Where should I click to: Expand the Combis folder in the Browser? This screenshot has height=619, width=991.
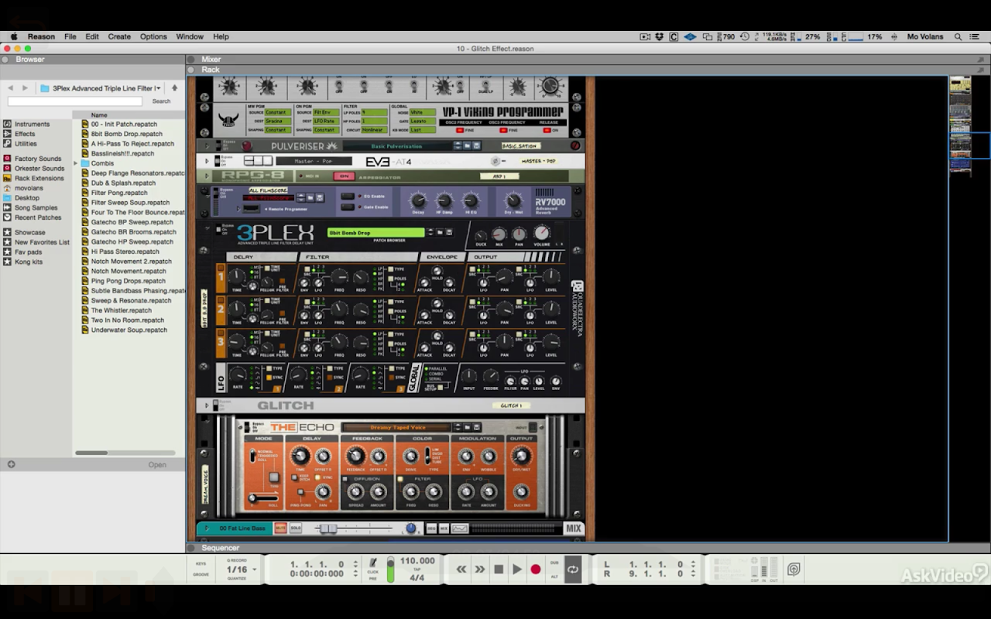(76, 163)
